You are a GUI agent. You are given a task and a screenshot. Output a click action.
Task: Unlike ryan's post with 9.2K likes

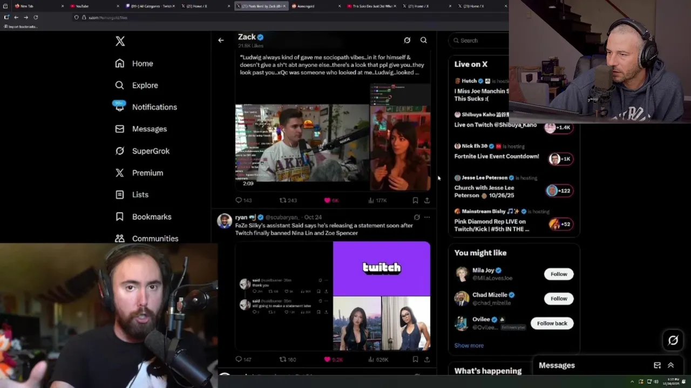(333, 359)
